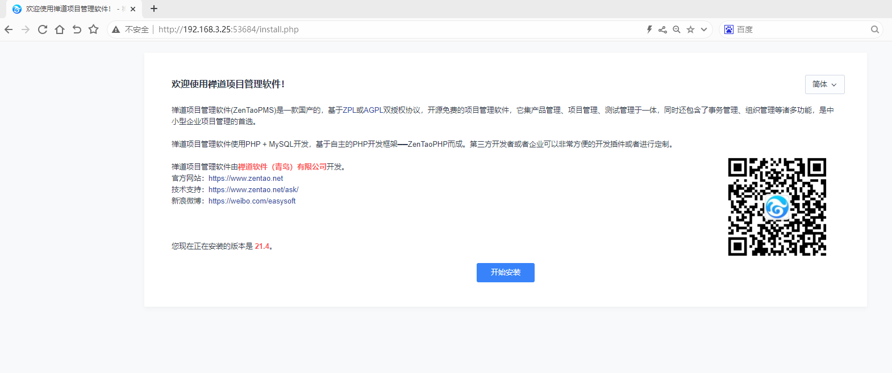Click the lightning speed mode icon

tap(649, 29)
